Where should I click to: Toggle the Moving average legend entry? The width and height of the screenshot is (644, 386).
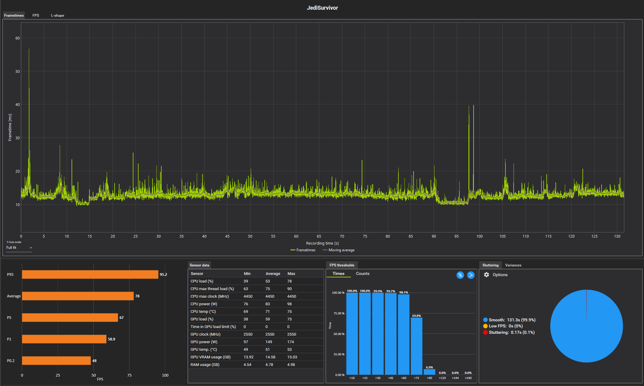(338, 250)
